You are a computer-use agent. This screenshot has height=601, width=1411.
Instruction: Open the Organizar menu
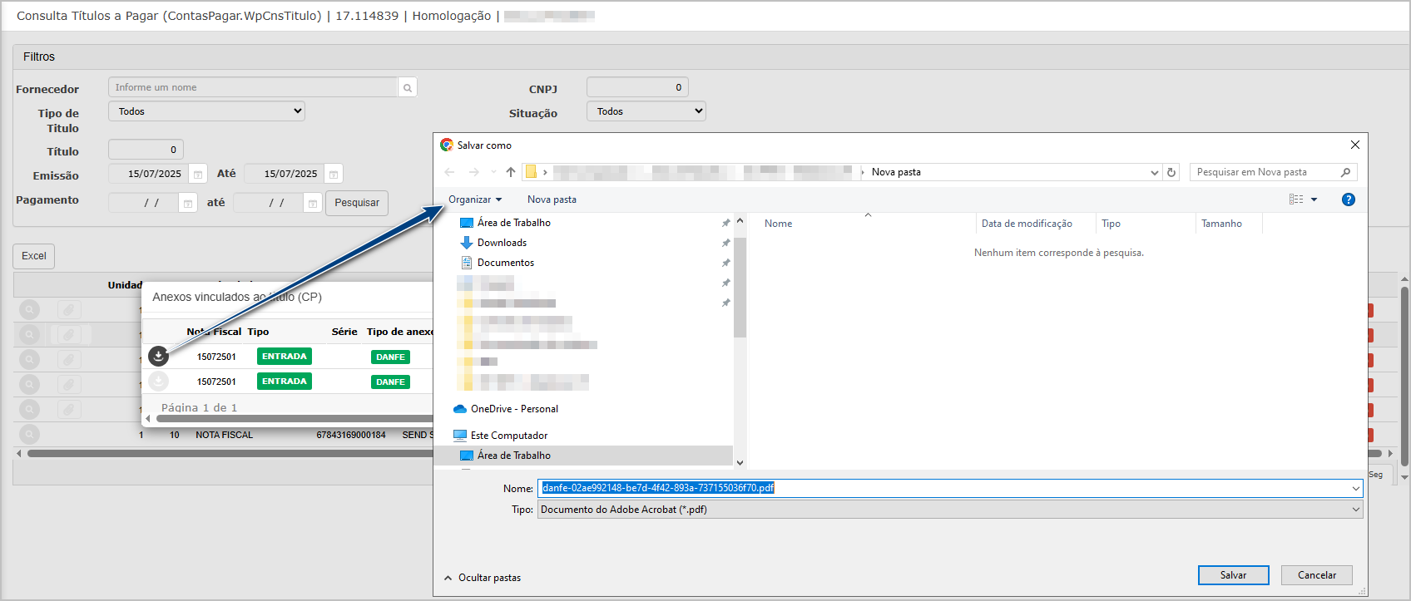[475, 200]
